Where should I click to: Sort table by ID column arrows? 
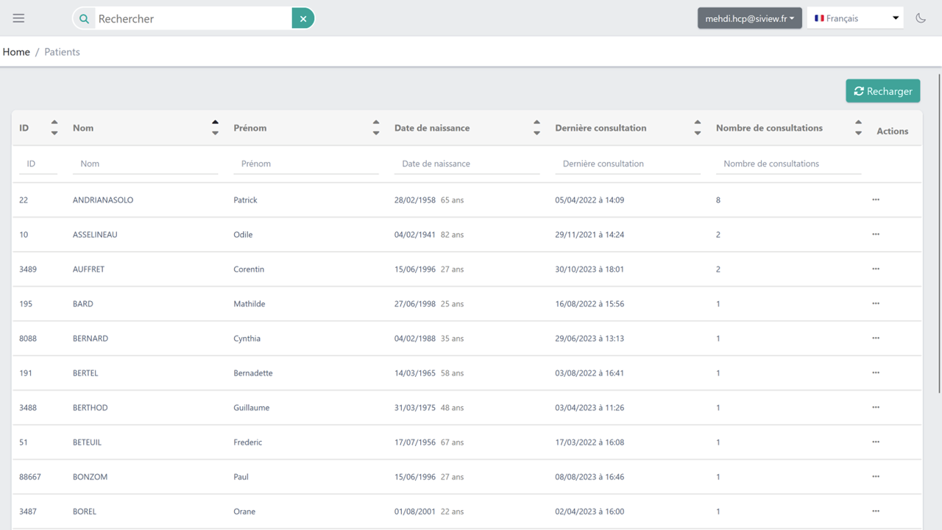click(54, 127)
